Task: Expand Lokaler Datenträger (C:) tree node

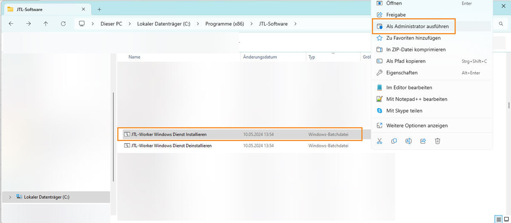Action: pyautogui.click(x=10, y=197)
